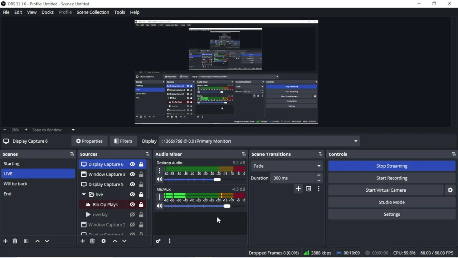
Task: Open File menu
Action: 6,12
